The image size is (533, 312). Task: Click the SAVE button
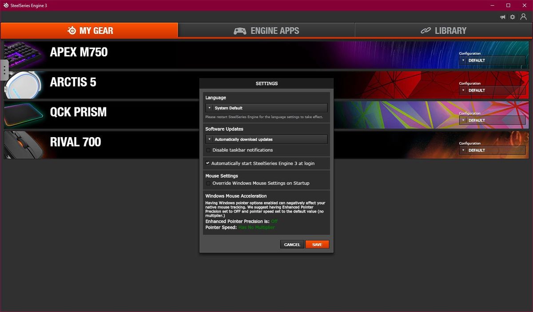coord(317,244)
